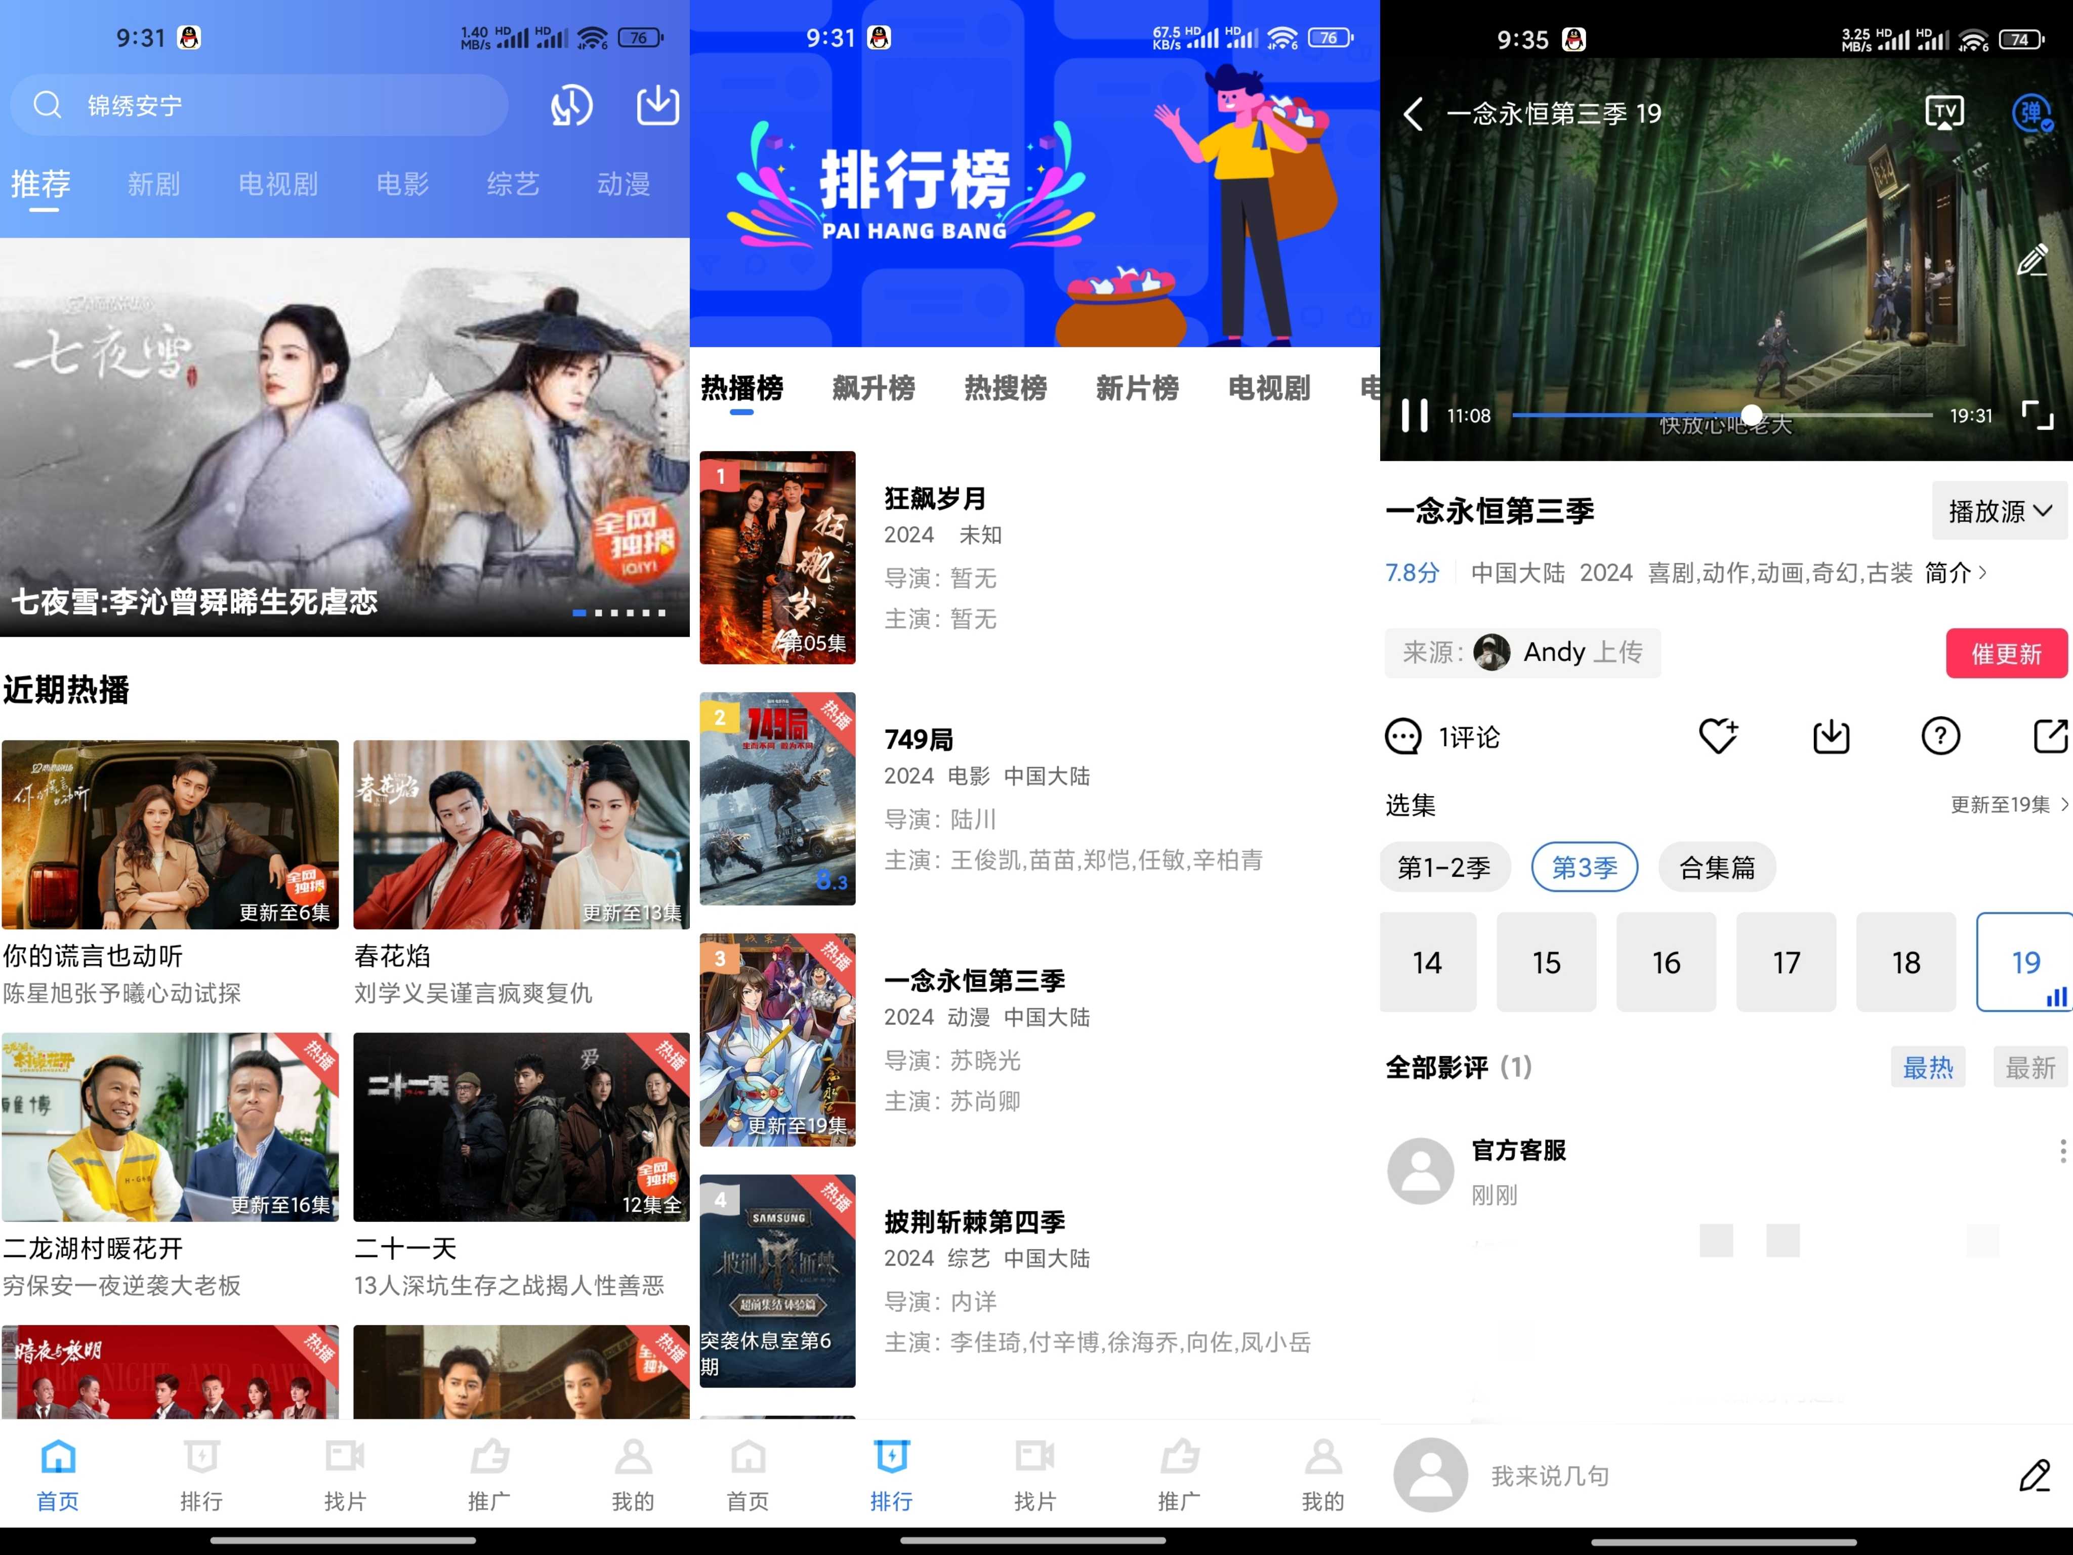Open 你的谎言也动听 thumbnail
Image resolution: width=2073 pixels, height=1555 pixels.
click(x=171, y=834)
